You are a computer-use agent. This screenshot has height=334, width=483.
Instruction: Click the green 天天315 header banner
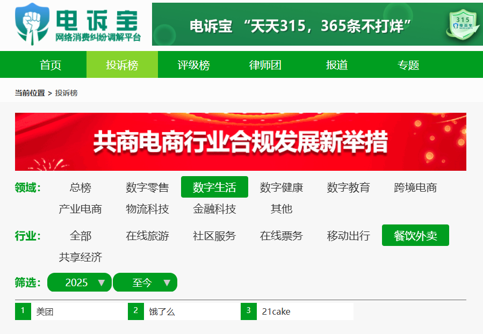[x=318, y=24]
